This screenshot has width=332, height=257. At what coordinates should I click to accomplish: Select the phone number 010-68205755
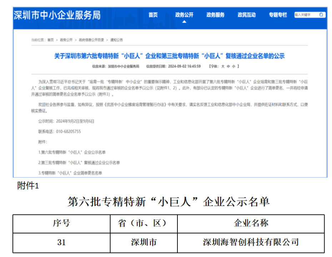click(69, 132)
